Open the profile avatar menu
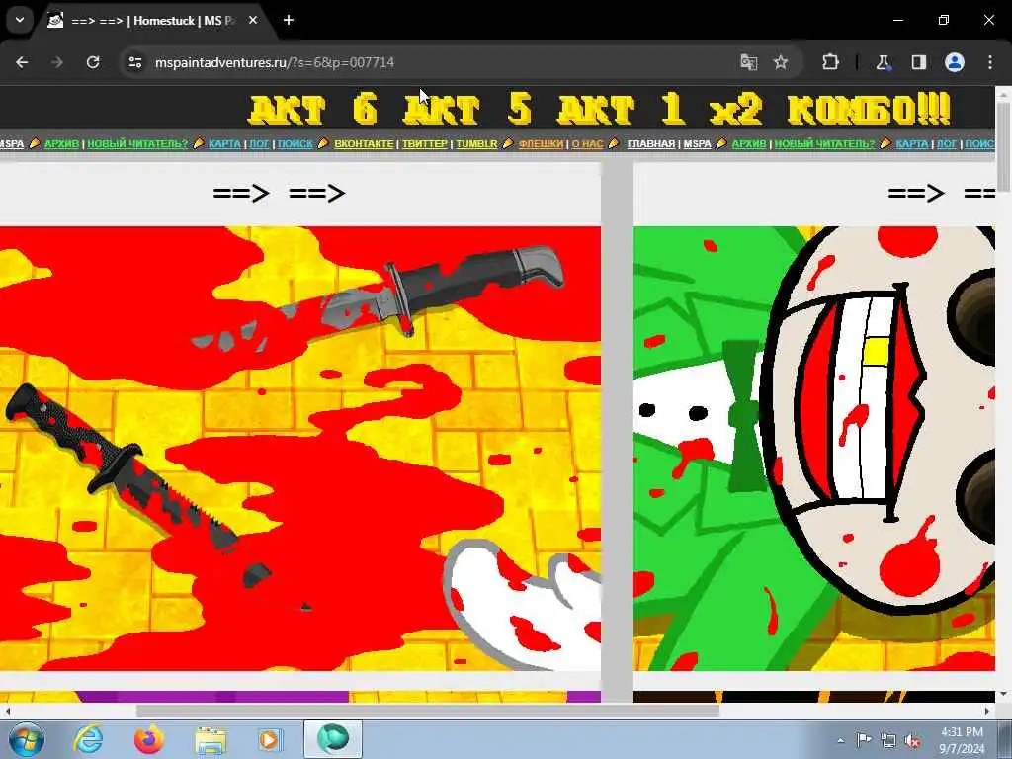 [x=955, y=62]
